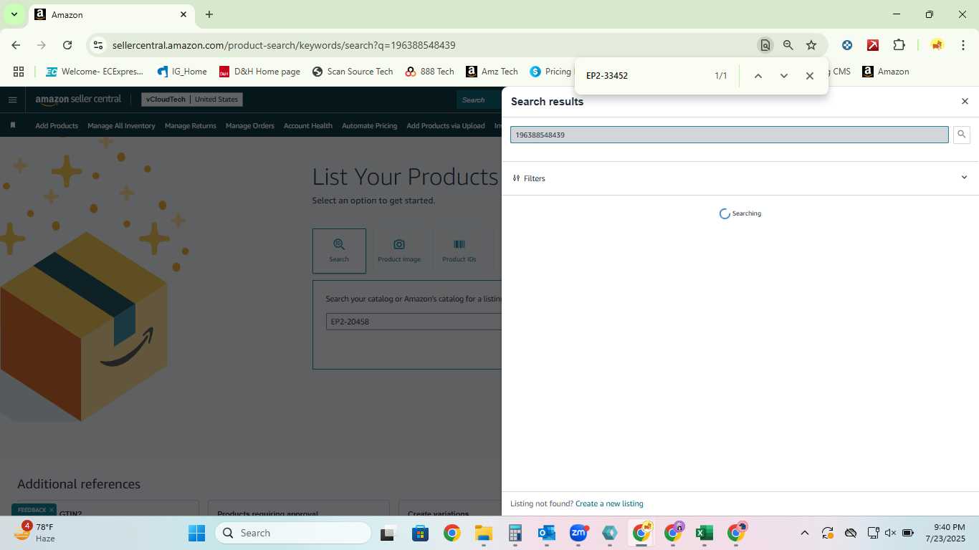
Task: Go to next find match
Action: [x=783, y=76]
